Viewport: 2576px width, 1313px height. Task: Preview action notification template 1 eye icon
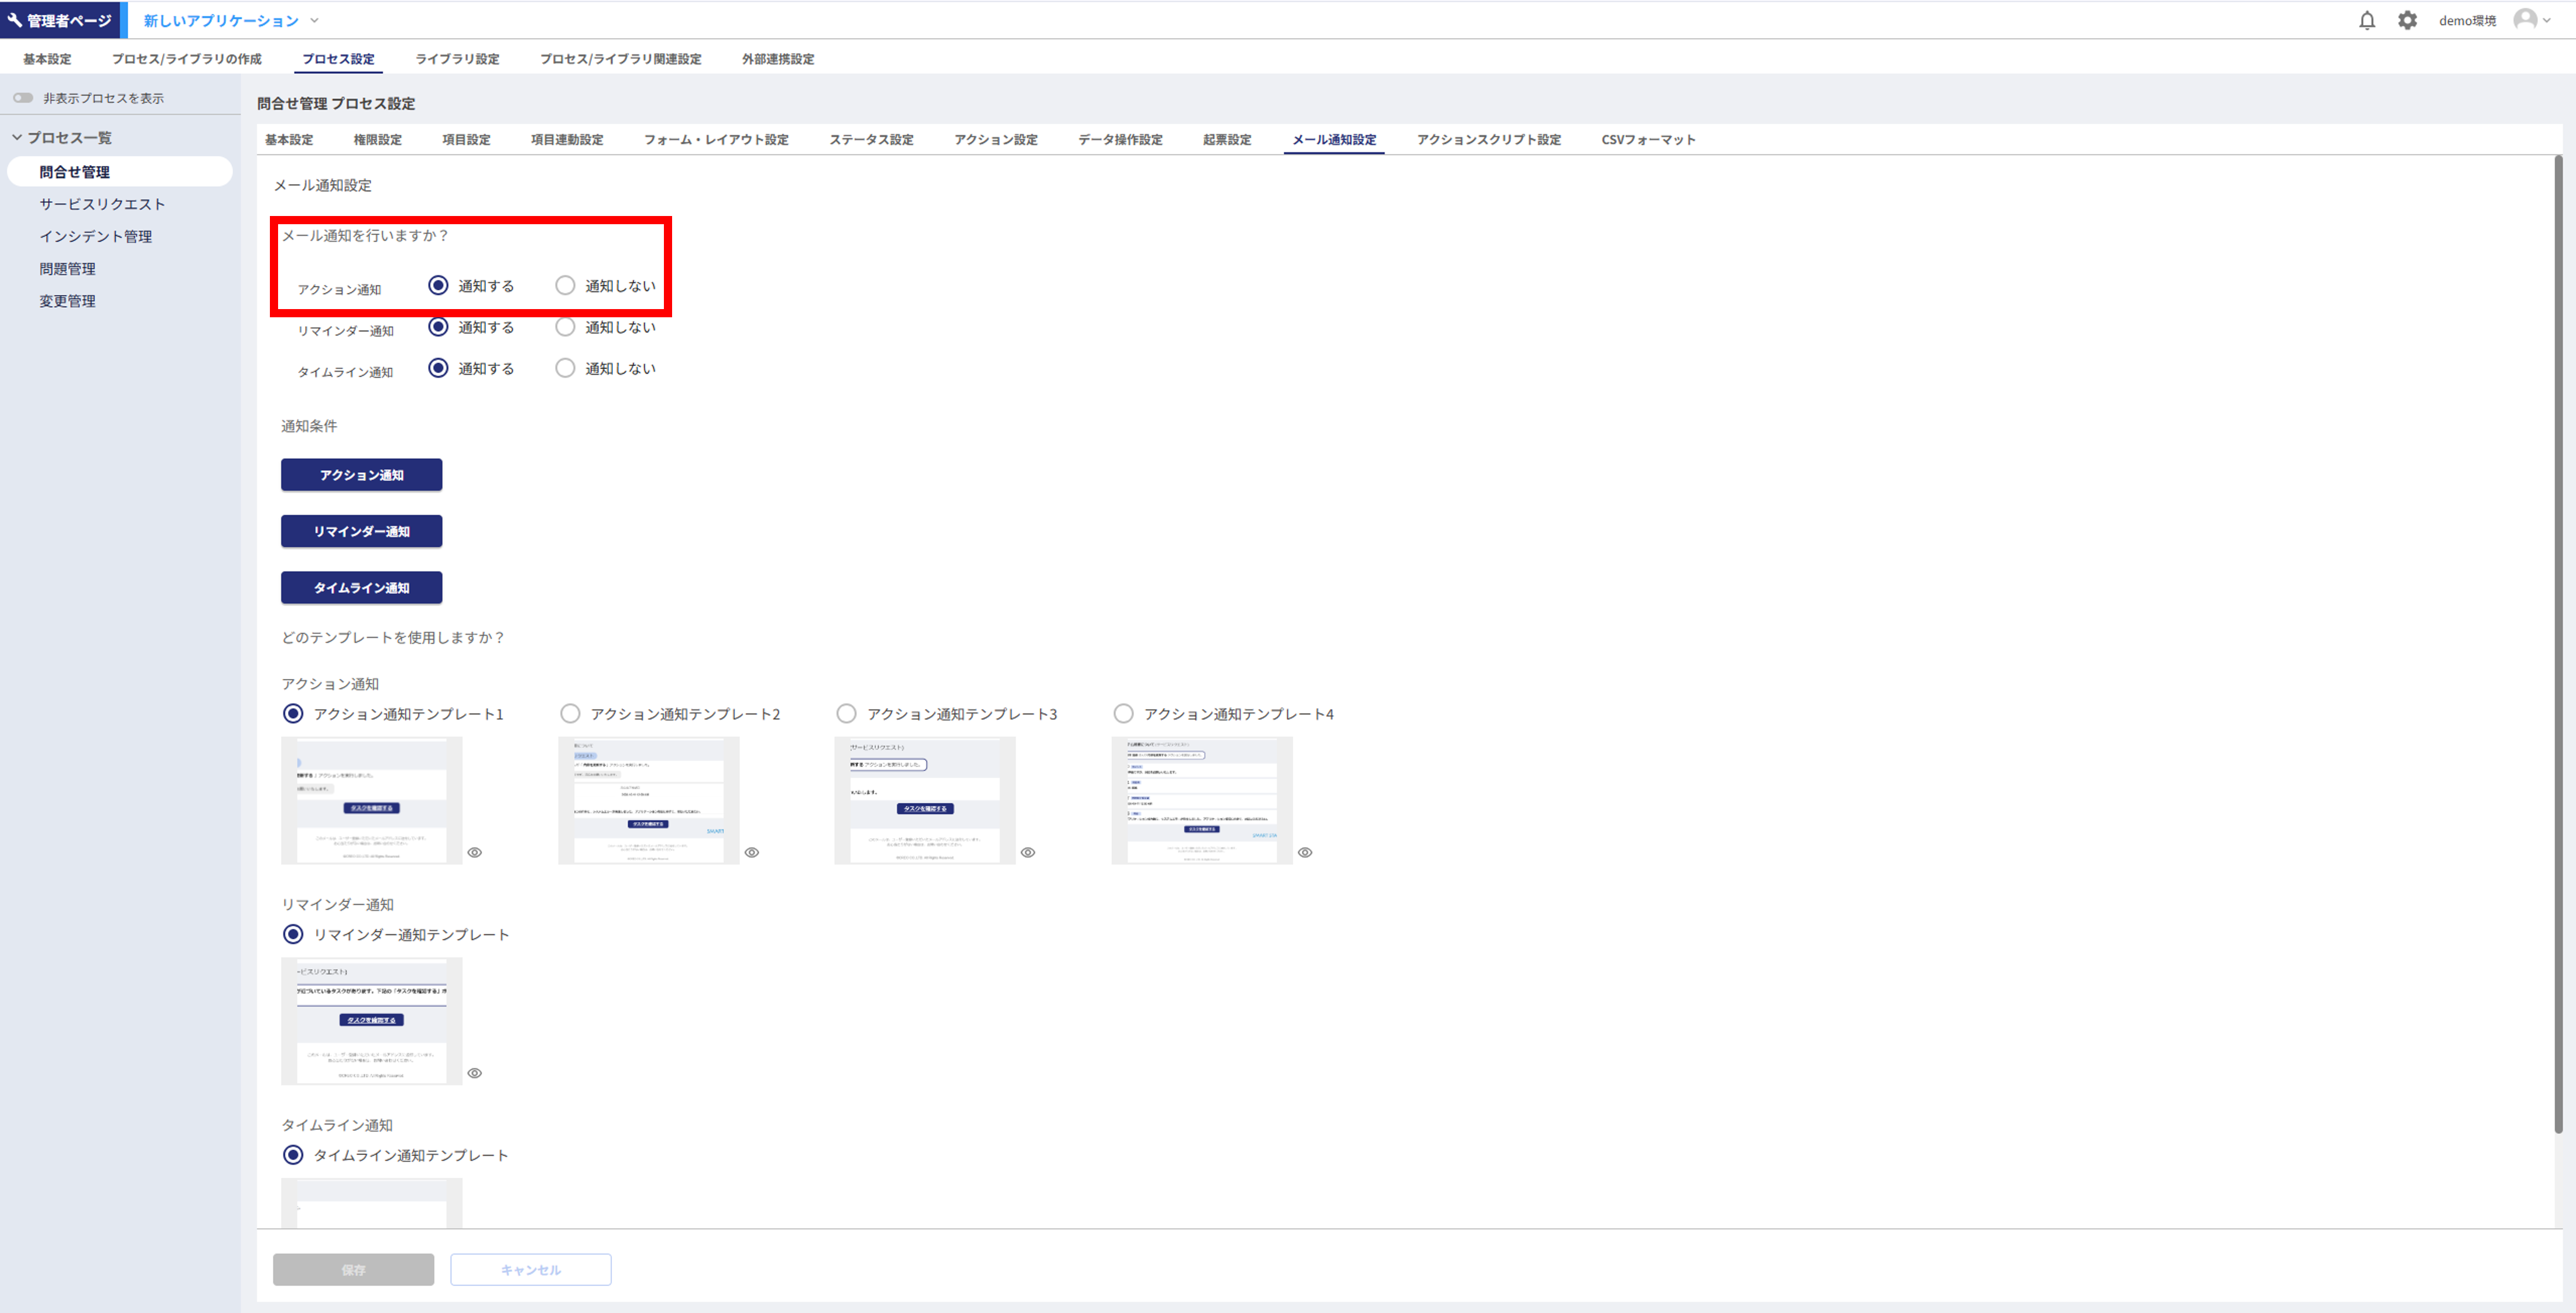tap(475, 852)
